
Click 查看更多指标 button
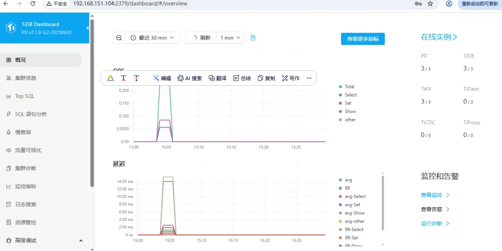(x=363, y=39)
